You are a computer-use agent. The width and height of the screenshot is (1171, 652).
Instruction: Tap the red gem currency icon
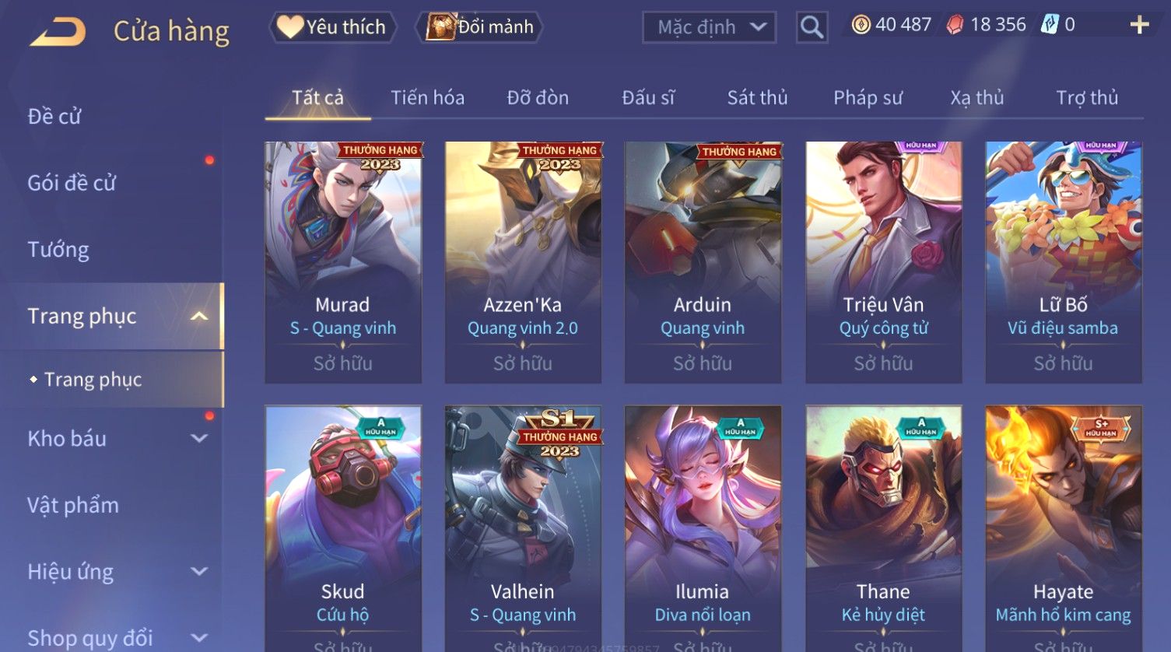(955, 26)
